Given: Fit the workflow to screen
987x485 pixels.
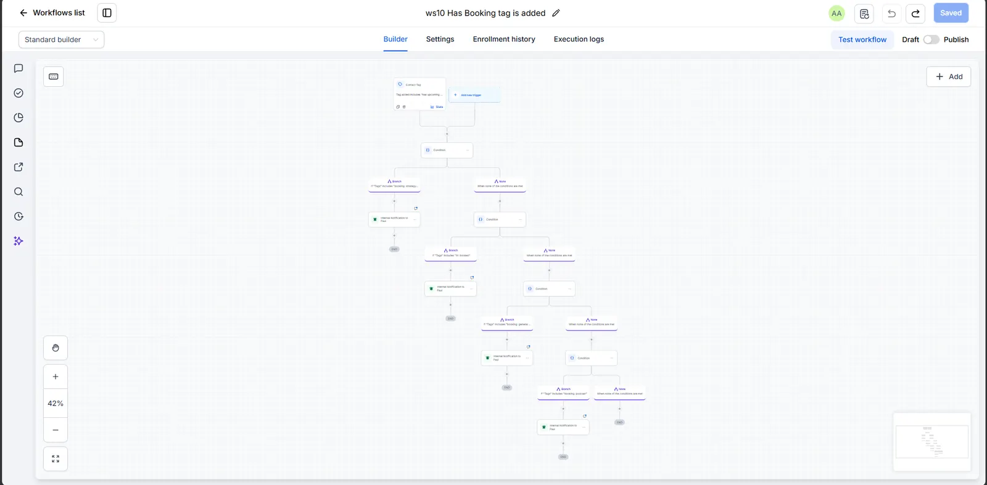Looking at the screenshot, I should click(x=56, y=459).
